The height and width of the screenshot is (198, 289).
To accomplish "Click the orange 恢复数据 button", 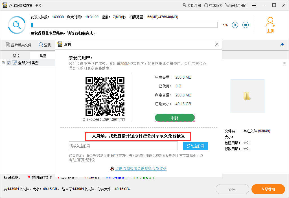I will pos(268,189).
